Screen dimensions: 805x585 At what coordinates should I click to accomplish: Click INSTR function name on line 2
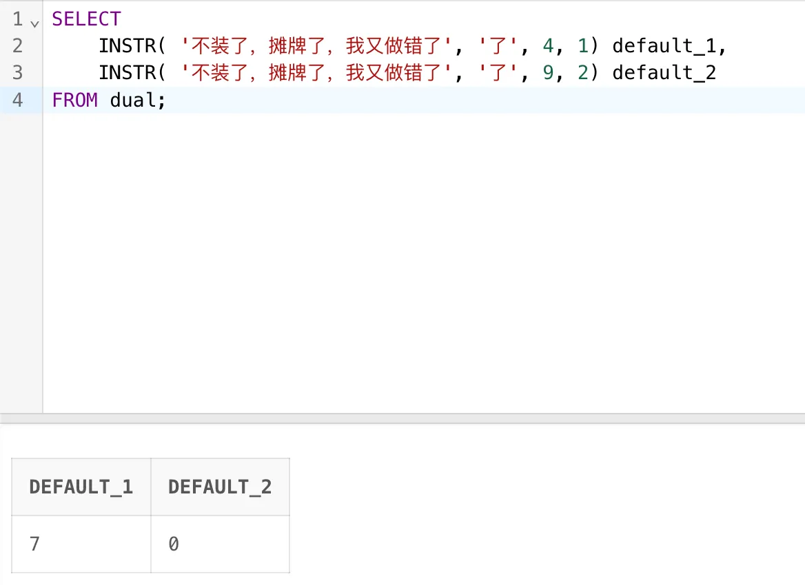pos(128,45)
